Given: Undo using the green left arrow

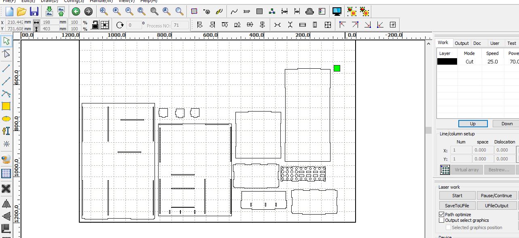Looking at the screenshot, I should point(76,11).
